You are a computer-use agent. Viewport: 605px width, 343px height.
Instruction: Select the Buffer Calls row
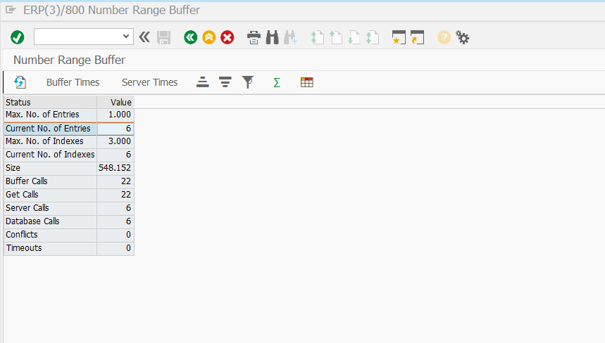point(69,181)
